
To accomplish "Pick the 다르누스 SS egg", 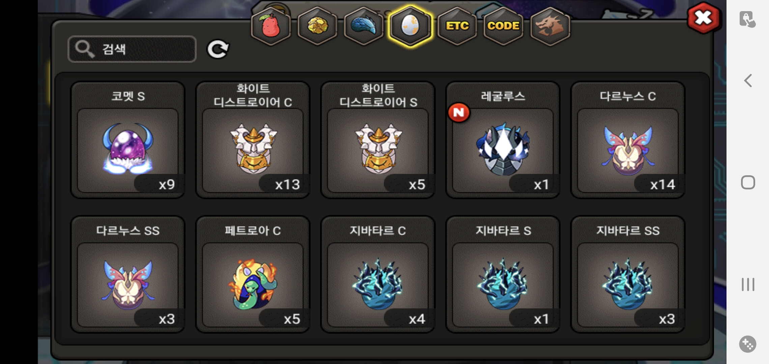I will tap(127, 274).
